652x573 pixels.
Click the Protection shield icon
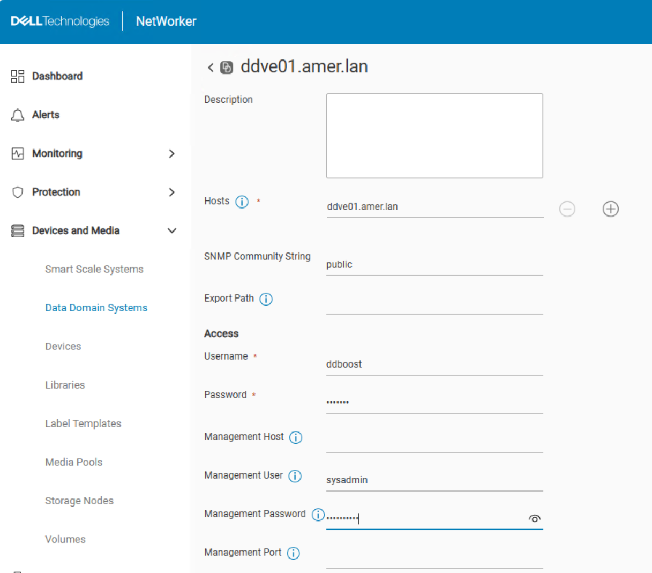(17, 192)
